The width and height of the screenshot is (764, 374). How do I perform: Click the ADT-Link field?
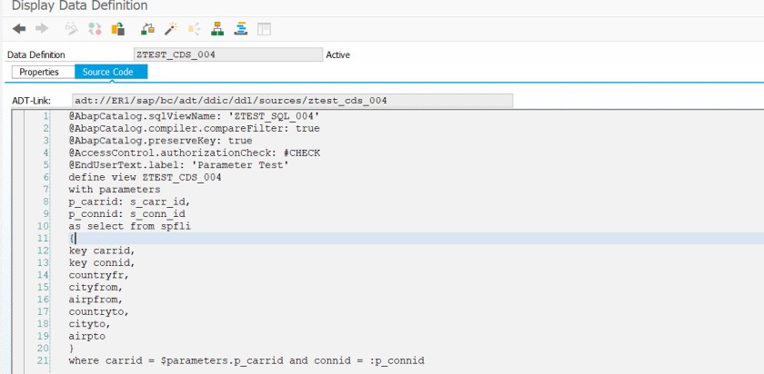[292, 101]
